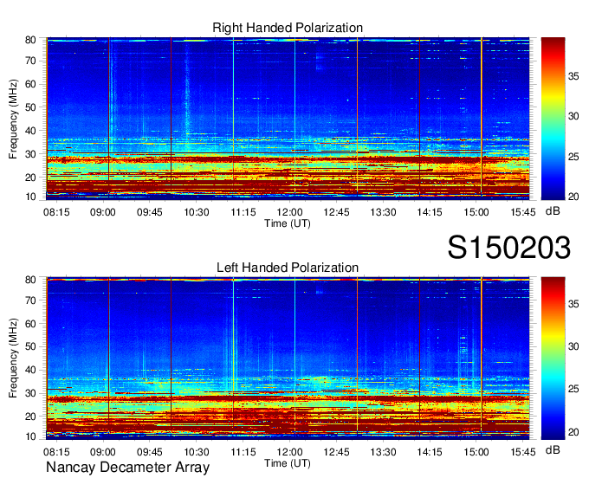
Task: Click the 09:00 tick under Left Handed plot
Action: [x=102, y=452]
